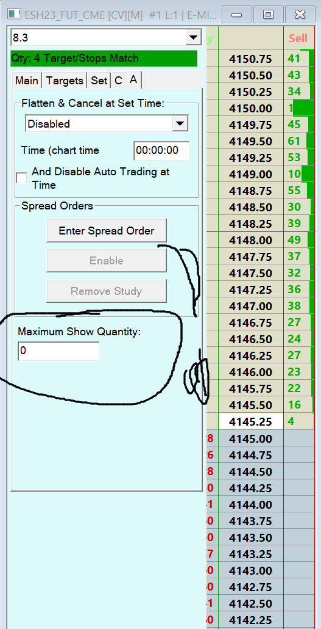Viewport: 321px width, 629px height.
Task: Switch to the C tab
Action: [118, 81]
